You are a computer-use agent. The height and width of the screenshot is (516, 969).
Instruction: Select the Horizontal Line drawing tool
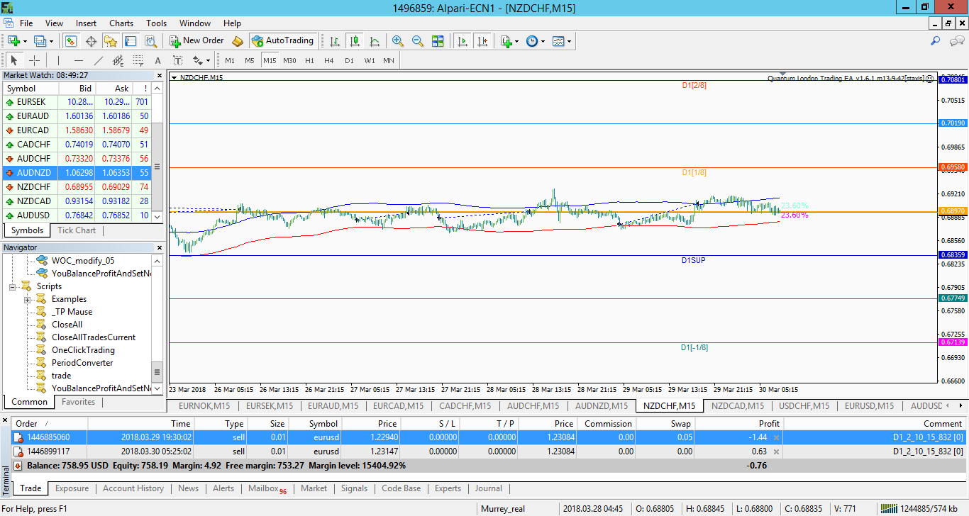click(79, 60)
